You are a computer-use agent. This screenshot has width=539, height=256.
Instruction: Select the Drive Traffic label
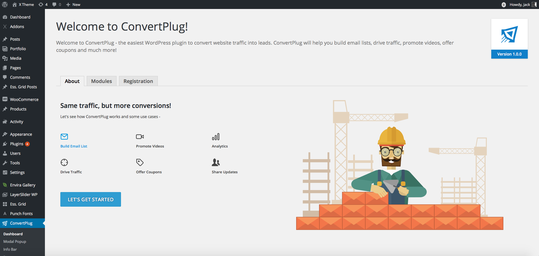71,172
